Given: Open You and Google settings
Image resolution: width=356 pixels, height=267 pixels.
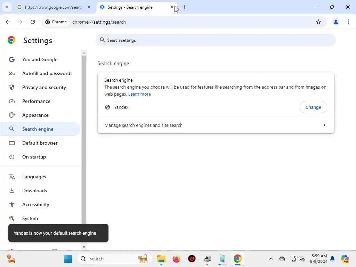Looking at the screenshot, I should point(40,59).
